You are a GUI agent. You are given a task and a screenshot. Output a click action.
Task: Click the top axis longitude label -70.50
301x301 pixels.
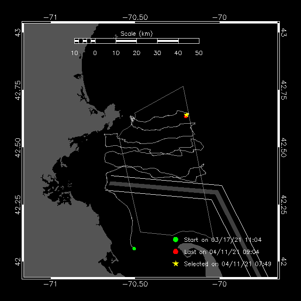pos(135,17)
